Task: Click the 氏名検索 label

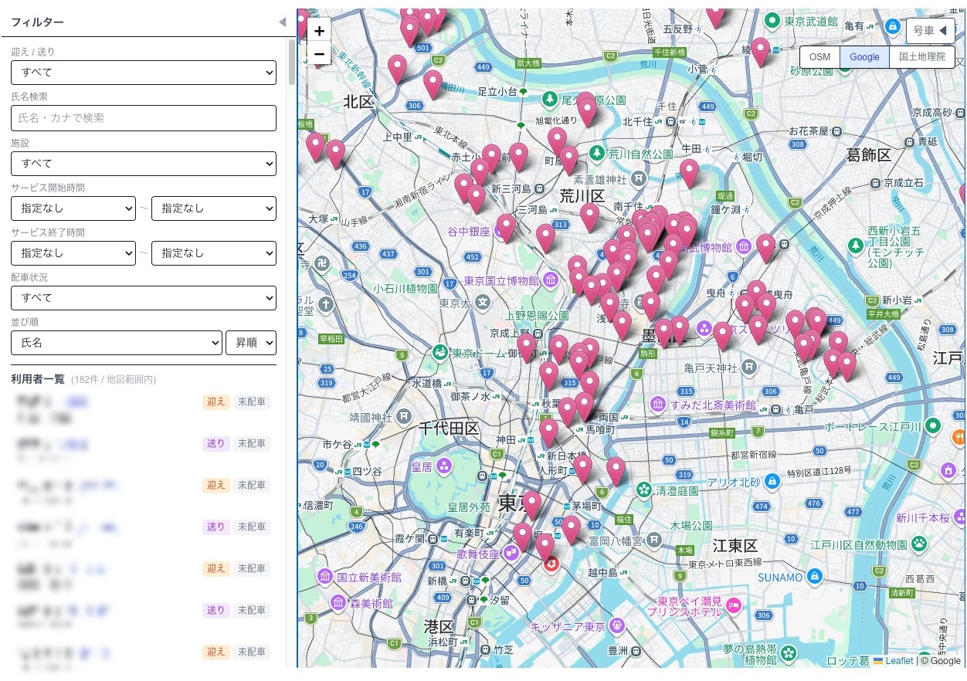Action: point(29,97)
